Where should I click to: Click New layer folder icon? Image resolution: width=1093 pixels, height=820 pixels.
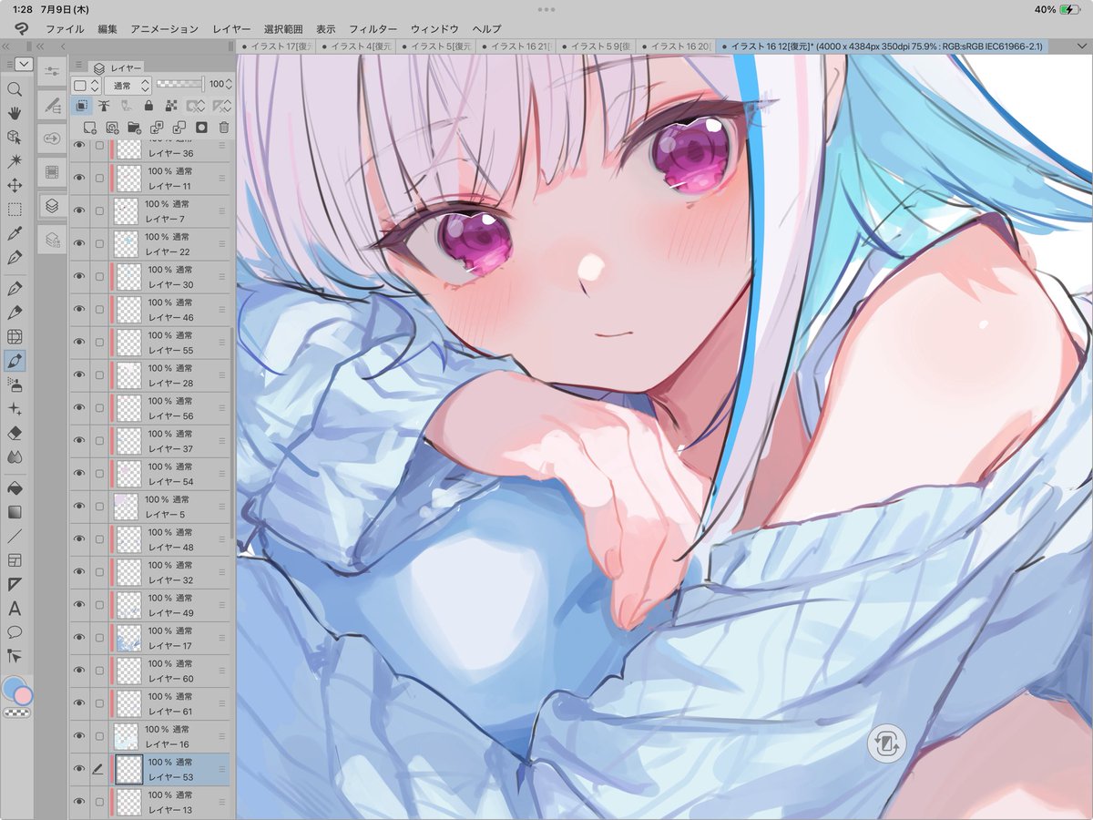pos(135,128)
